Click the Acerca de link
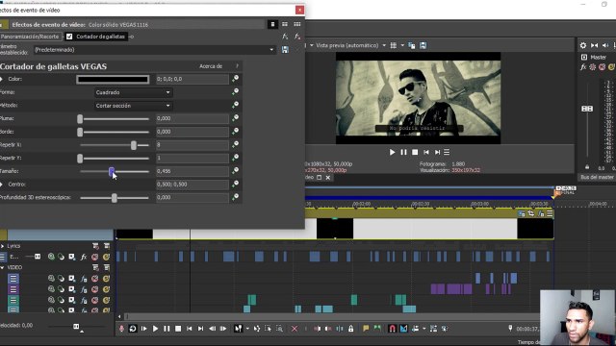The width and height of the screenshot is (616, 346). [211, 66]
